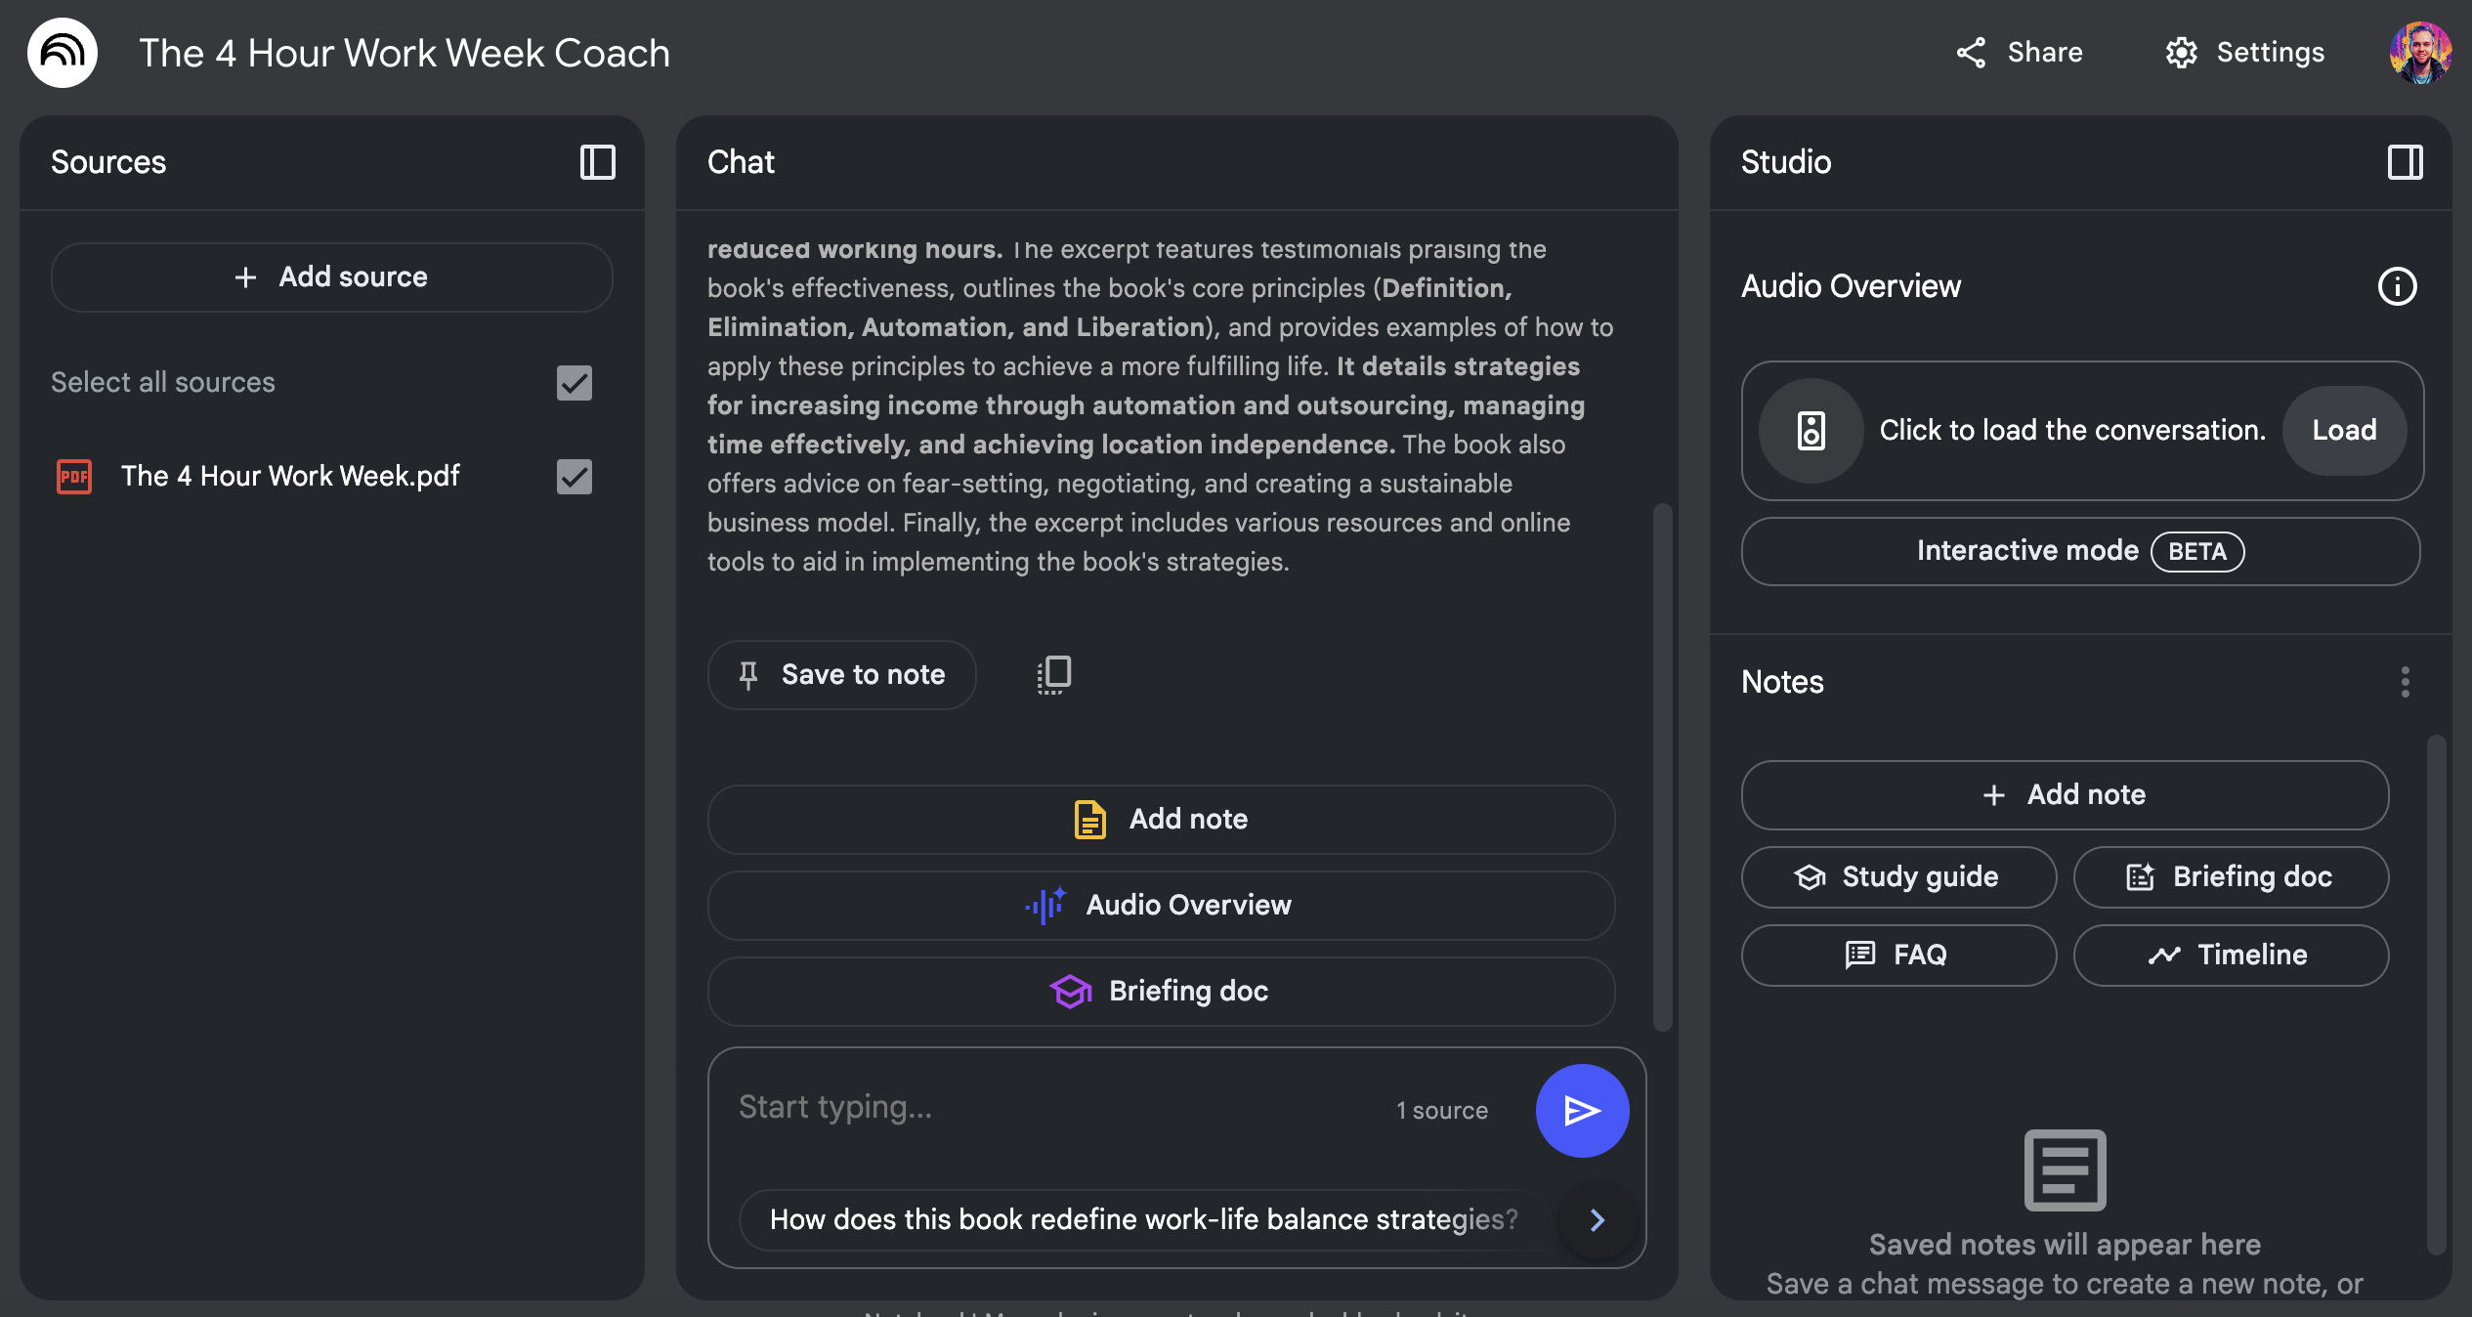2472x1317 pixels.
Task: Click the waveform icon on Audio Overview action
Action: pos(1044,905)
